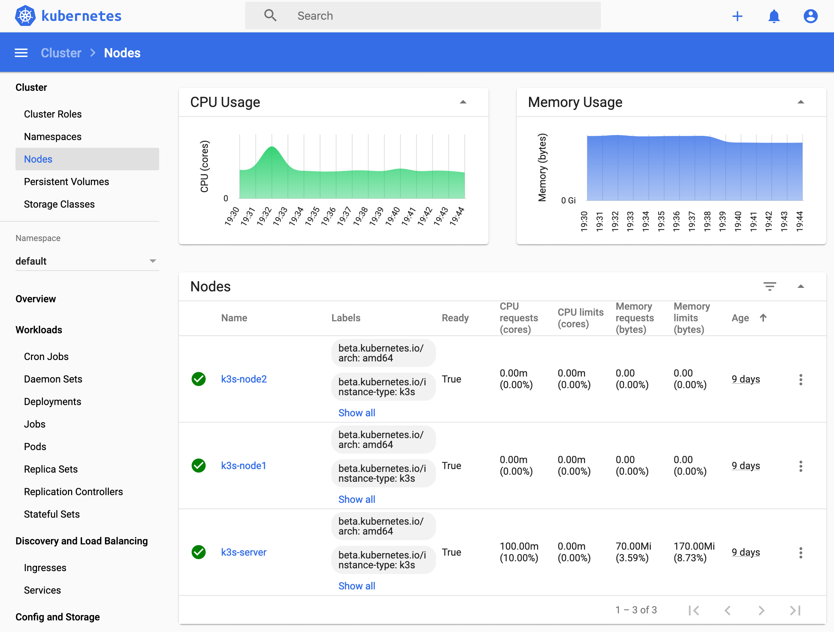Show all labels for k3s-node2

tap(356, 413)
